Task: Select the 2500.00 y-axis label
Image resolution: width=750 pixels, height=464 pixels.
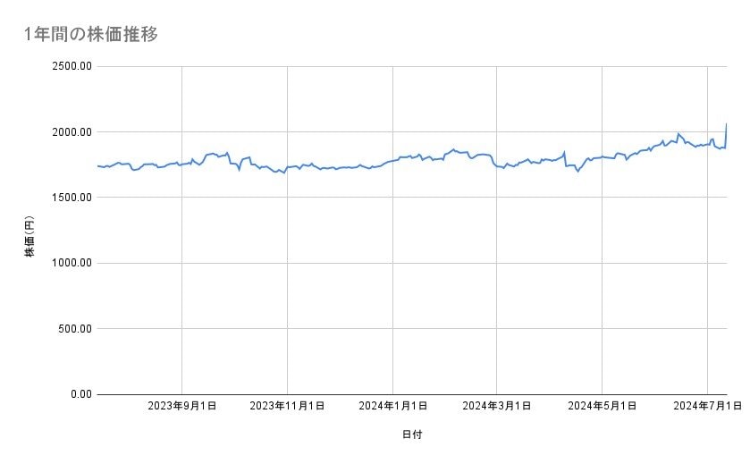Action: point(70,66)
